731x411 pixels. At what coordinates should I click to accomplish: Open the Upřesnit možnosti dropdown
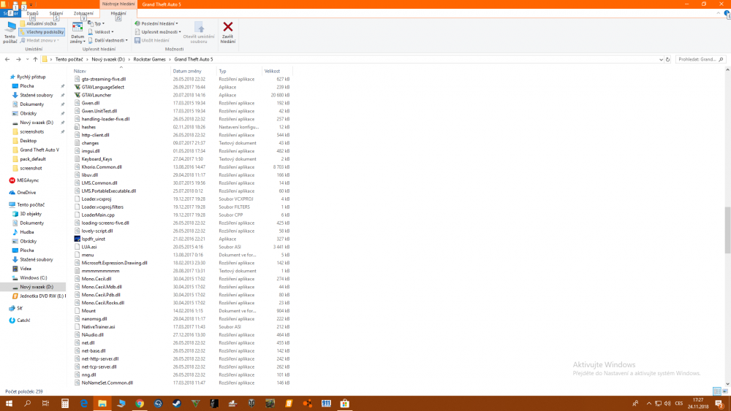tap(158, 32)
